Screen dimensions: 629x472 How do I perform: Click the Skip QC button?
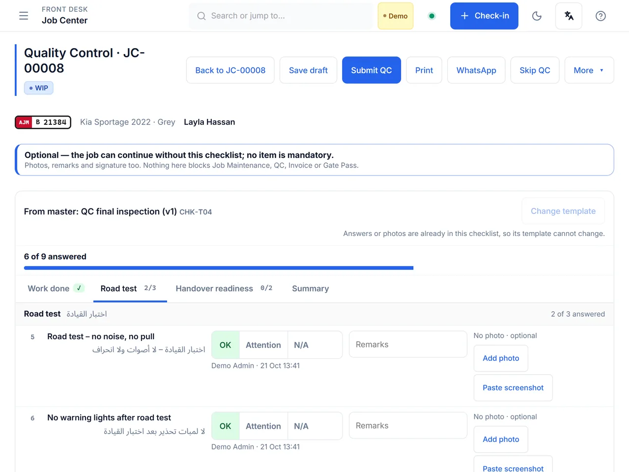(x=535, y=70)
